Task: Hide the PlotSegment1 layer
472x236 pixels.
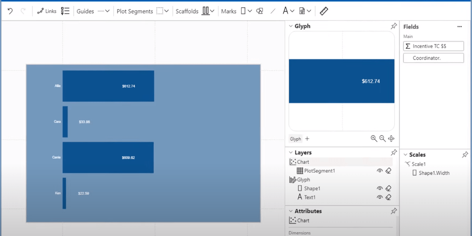Action: click(379, 171)
